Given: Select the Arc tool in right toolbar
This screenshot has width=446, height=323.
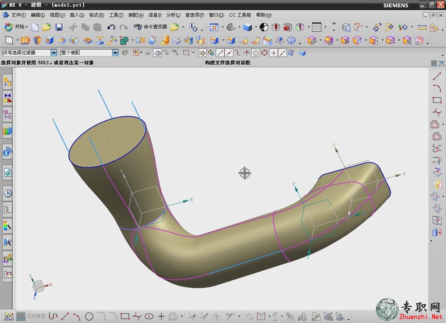Looking at the screenshot, I should pyautogui.click(x=437, y=88).
